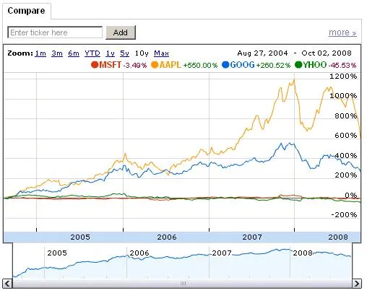367x293 pixels.
Task: Click the end date Oct 02, 2008
Action: pos(327,53)
